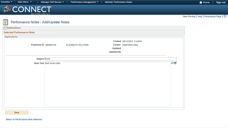The width and height of the screenshot is (228, 128).
Task: Open Note Text in modal window icon
Action: 172,63
